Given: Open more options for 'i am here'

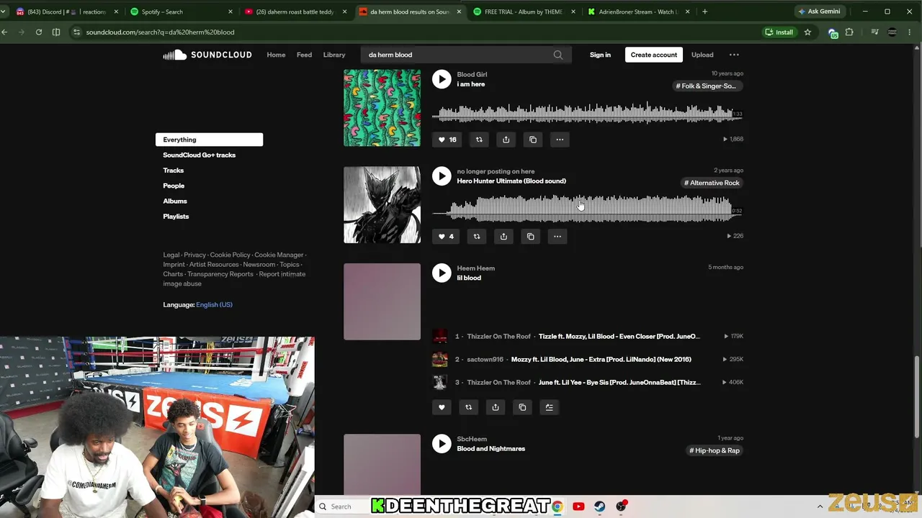Looking at the screenshot, I should click(560, 140).
